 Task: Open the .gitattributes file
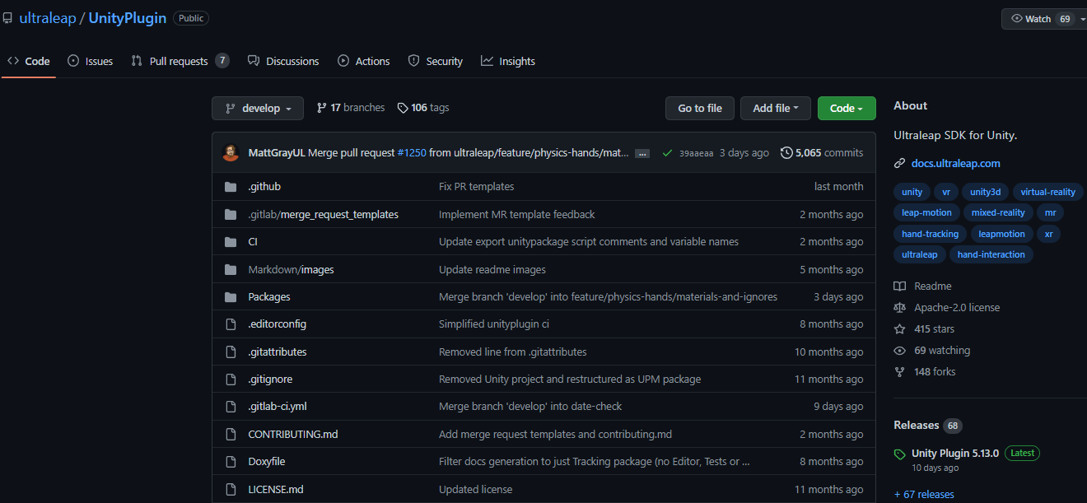coord(278,352)
